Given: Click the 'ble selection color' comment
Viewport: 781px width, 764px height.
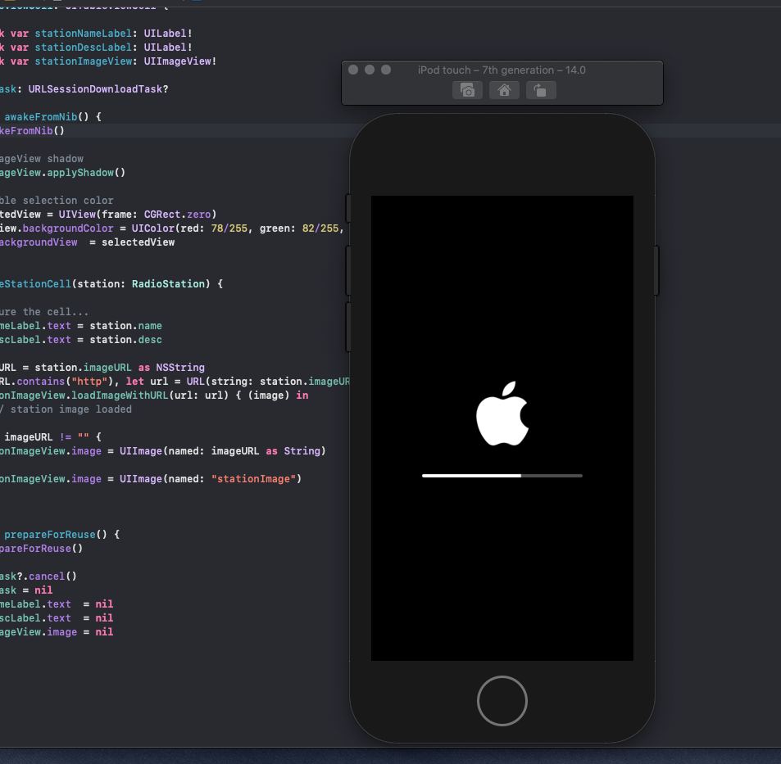Looking at the screenshot, I should pos(57,201).
